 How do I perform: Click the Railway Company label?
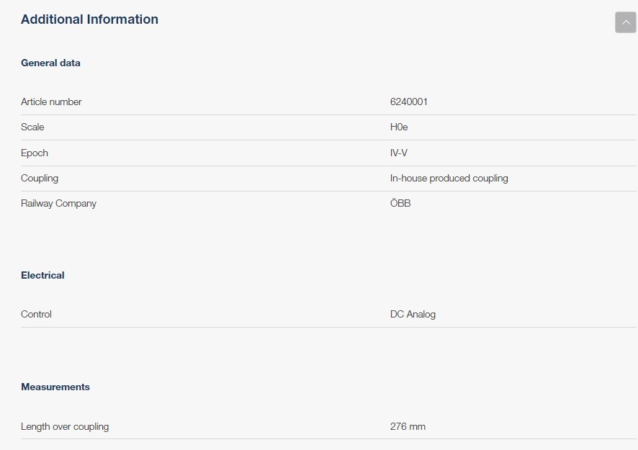point(58,204)
